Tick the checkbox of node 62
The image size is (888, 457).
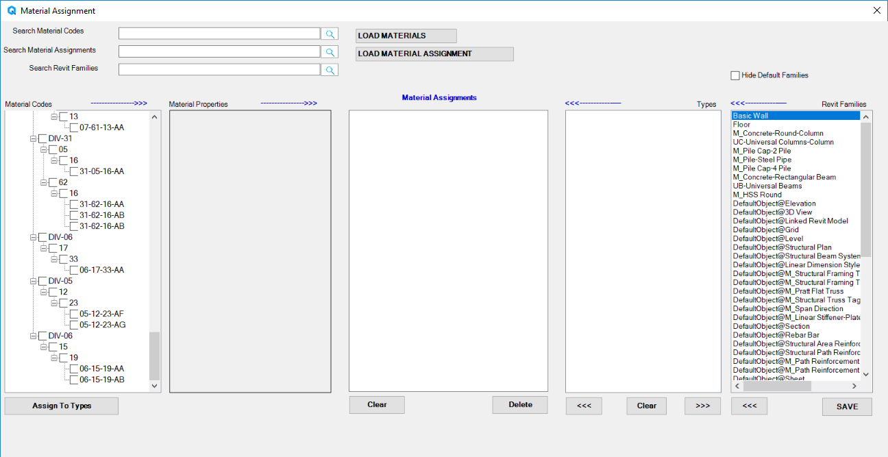53,182
